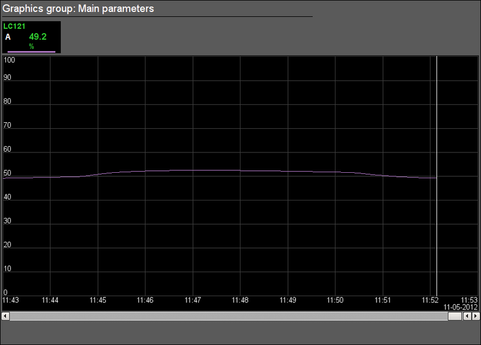Select the LC121 tag legend box
This screenshot has width=481, height=345.
tap(31, 37)
